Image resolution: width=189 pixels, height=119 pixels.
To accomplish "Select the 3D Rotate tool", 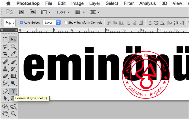I will pyautogui.click(x=5, y=106).
